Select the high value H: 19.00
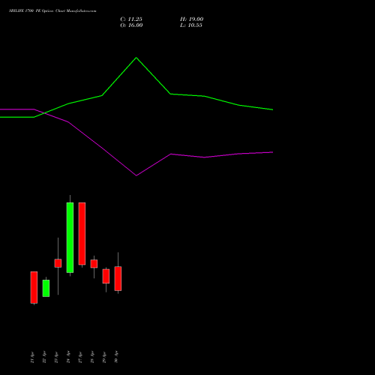Image resolution: width=375 pixels, height=375 pixels. 191,19
